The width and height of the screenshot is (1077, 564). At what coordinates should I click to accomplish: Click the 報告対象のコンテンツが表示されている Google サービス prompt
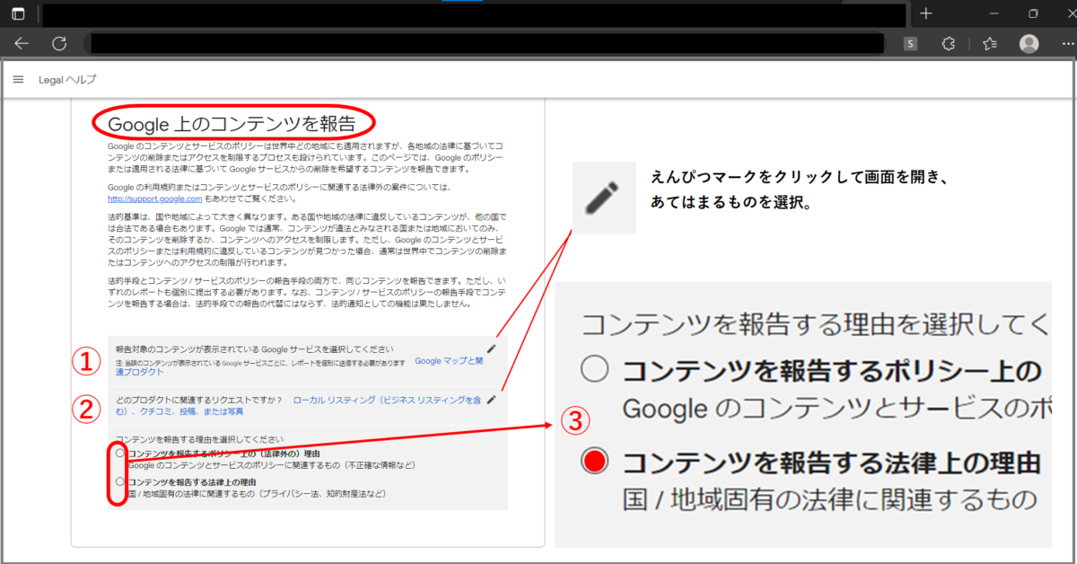[255, 348]
